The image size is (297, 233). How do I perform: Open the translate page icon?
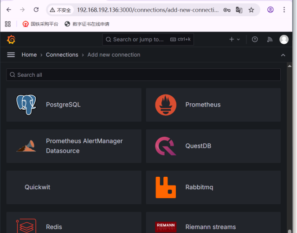239,10
